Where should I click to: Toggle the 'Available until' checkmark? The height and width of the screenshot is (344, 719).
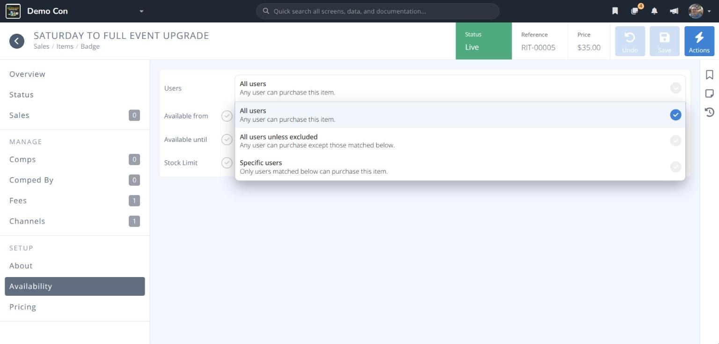coord(227,139)
